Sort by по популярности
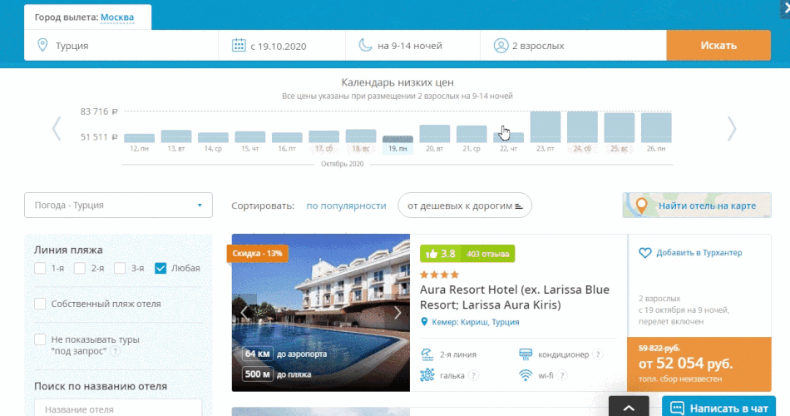Viewport: 790px width, 416px height. point(346,206)
